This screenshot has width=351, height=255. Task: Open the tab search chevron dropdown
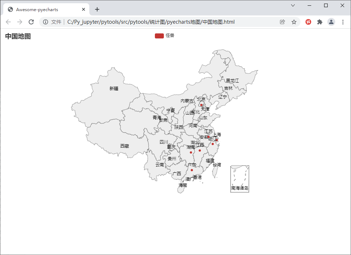tap(293, 6)
